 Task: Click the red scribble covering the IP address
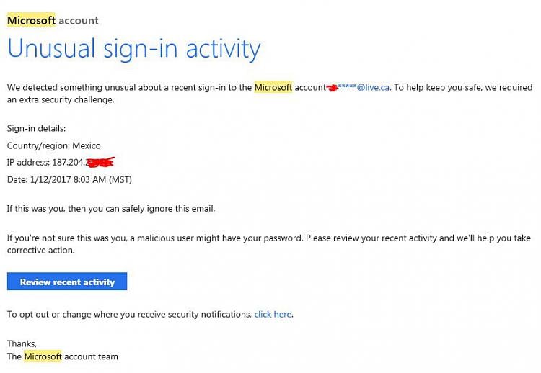point(100,162)
